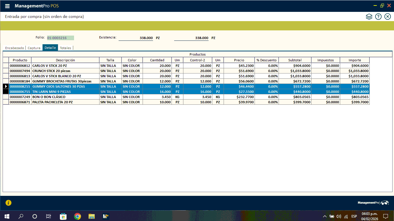This screenshot has width=394, height=221.
Task: Click the Importe column header
Action: 355,60
